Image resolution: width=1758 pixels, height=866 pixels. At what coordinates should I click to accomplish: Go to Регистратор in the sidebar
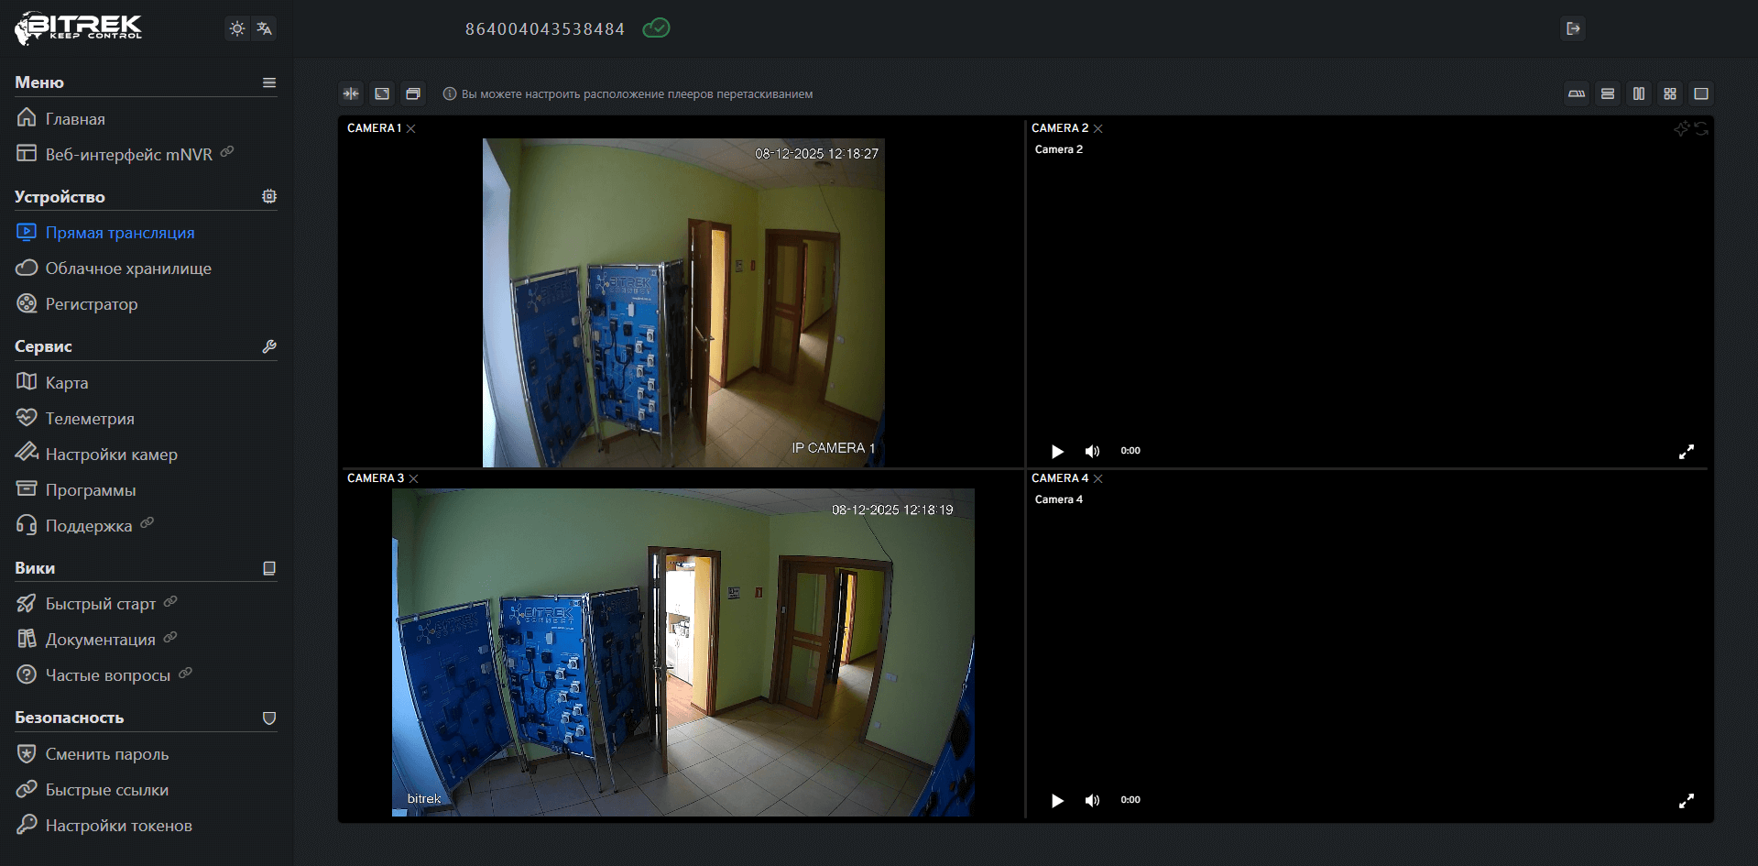pyautogui.click(x=92, y=304)
